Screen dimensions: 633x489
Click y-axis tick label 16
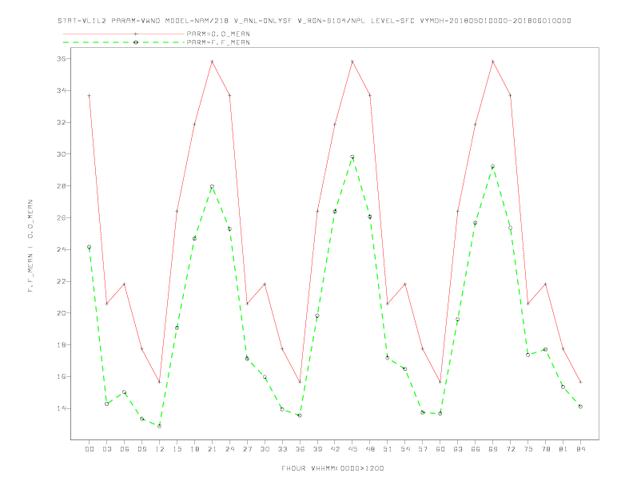(61, 377)
